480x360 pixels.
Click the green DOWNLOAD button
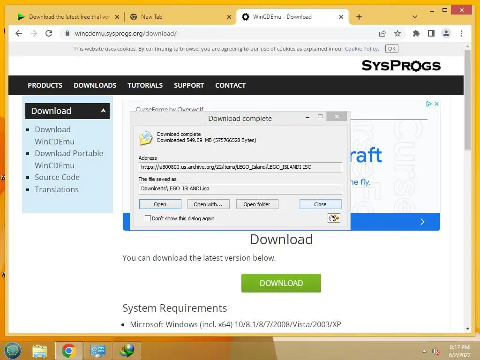click(281, 283)
